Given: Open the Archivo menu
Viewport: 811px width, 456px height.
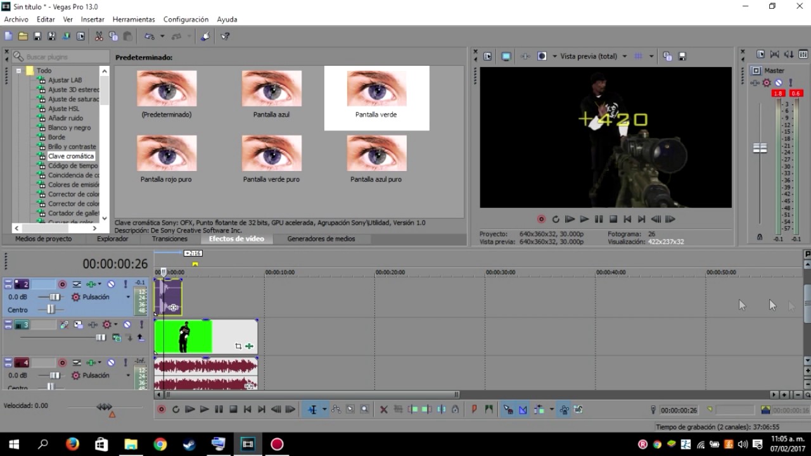Looking at the screenshot, I should pos(16,20).
